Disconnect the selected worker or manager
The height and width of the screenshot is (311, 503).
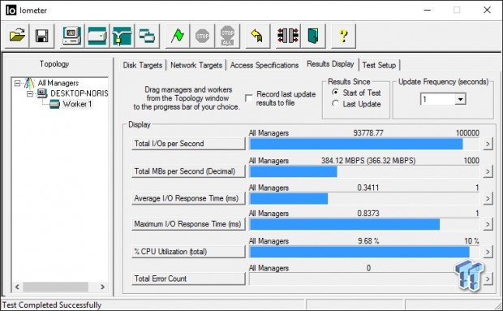pos(288,36)
